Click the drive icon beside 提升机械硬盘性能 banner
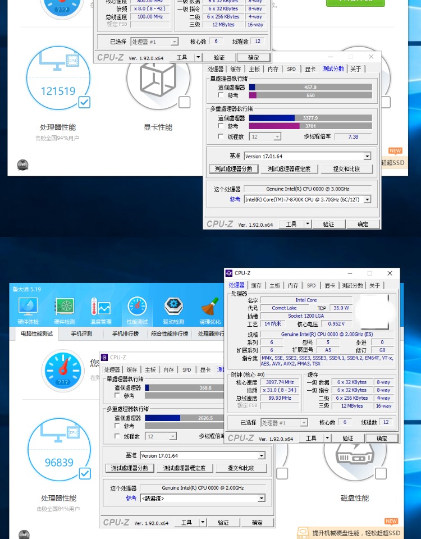The image size is (421, 539). coord(303,533)
